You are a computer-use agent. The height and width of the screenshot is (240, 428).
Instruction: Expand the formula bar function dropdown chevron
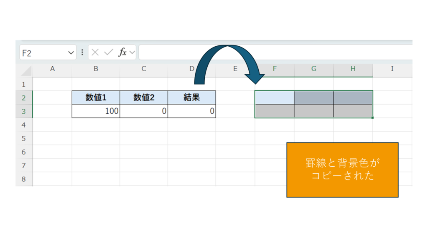[x=132, y=52]
